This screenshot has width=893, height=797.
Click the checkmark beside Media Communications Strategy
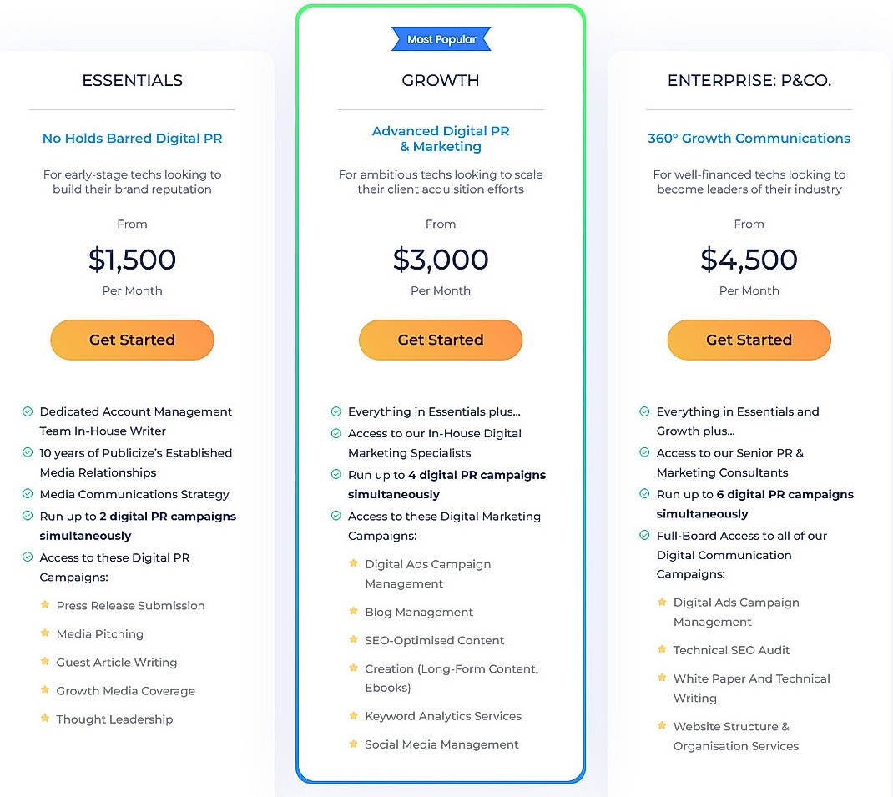point(26,494)
